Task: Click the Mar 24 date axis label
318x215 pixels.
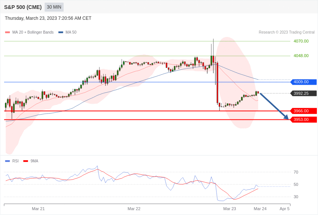Action: pyautogui.click(x=260, y=209)
